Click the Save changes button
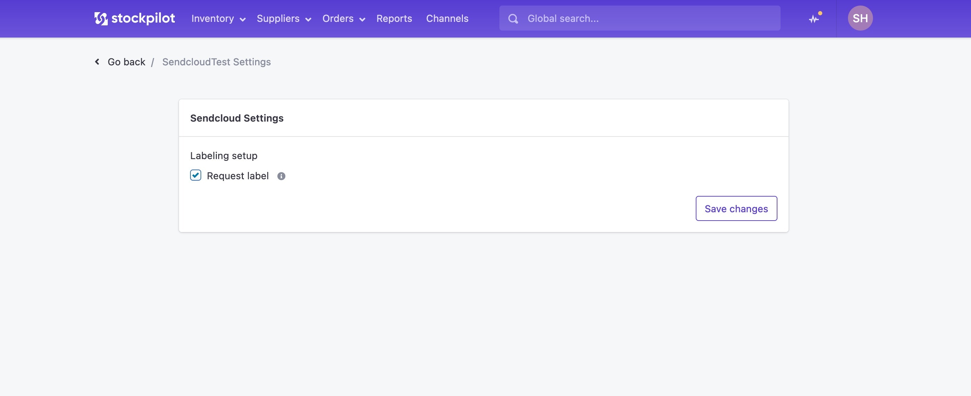The width and height of the screenshot is (971, 396). [736, 208]
